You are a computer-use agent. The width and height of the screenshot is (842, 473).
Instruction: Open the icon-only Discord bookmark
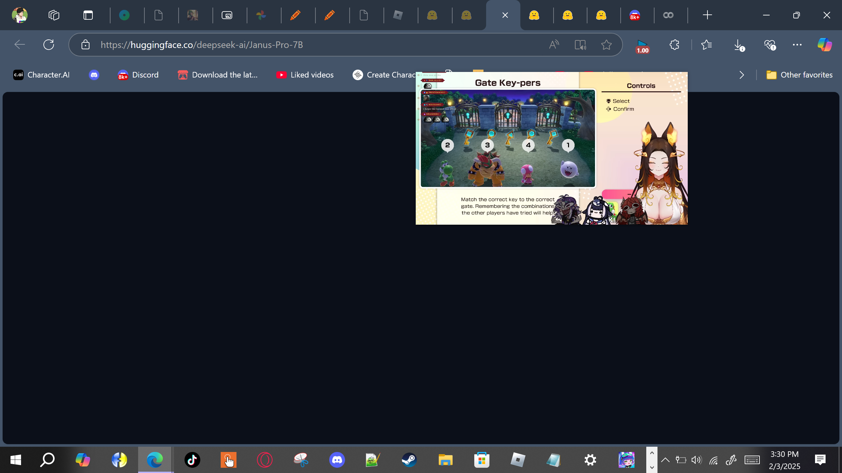(94, 75)
